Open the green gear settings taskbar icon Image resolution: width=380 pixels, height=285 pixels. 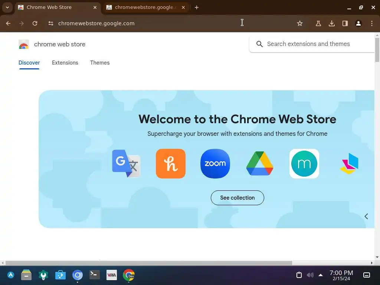pyautogui.click(x=43, y=275)
